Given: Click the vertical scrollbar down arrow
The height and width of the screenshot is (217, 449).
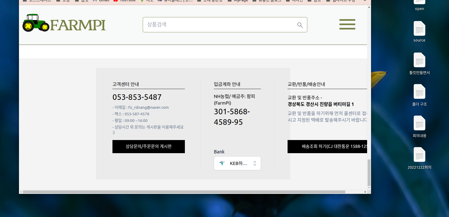Looking at the screenshot, I should (x=369, y=188).
